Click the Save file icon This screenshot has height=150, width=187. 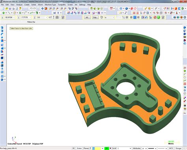click(10, 9)
